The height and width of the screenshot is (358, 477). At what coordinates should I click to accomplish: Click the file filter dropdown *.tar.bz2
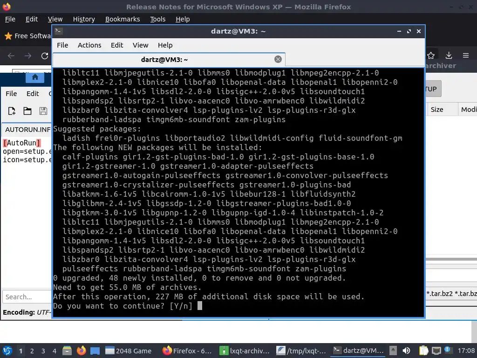pos(451,294)
